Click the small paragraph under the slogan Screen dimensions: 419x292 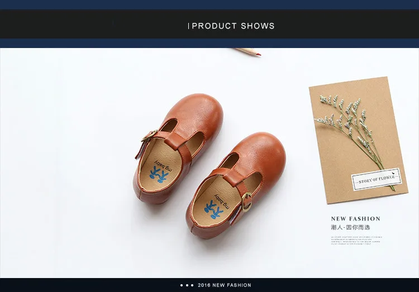(x=356, y=241)
